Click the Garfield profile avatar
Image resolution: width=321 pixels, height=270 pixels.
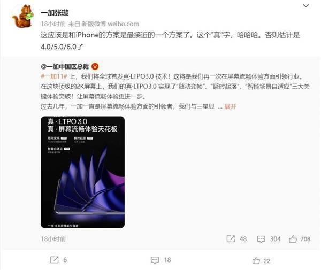22,16
